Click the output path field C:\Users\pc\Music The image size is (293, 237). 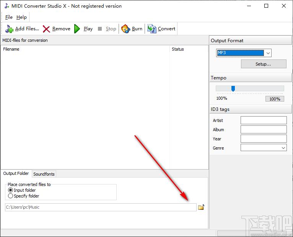(x=101, y=207)
